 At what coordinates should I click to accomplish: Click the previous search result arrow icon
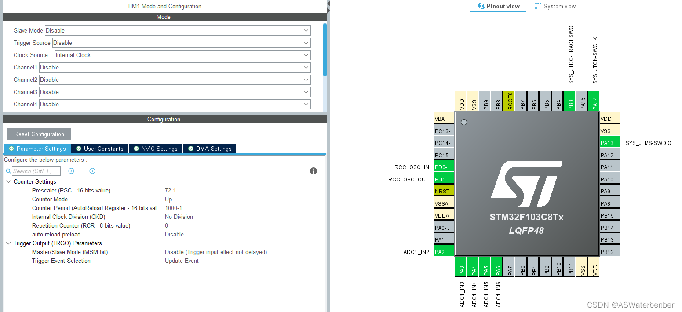pos(71,171)
